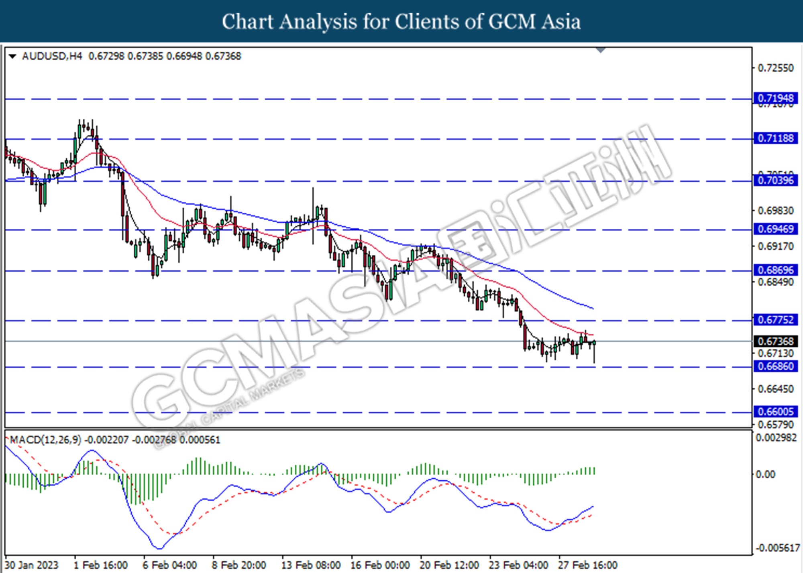Image resolution: width=803 pixels, height=573 pixels.
Task: Click the latest candlestick with long lower wick
Action: click(x=594, y=351)
